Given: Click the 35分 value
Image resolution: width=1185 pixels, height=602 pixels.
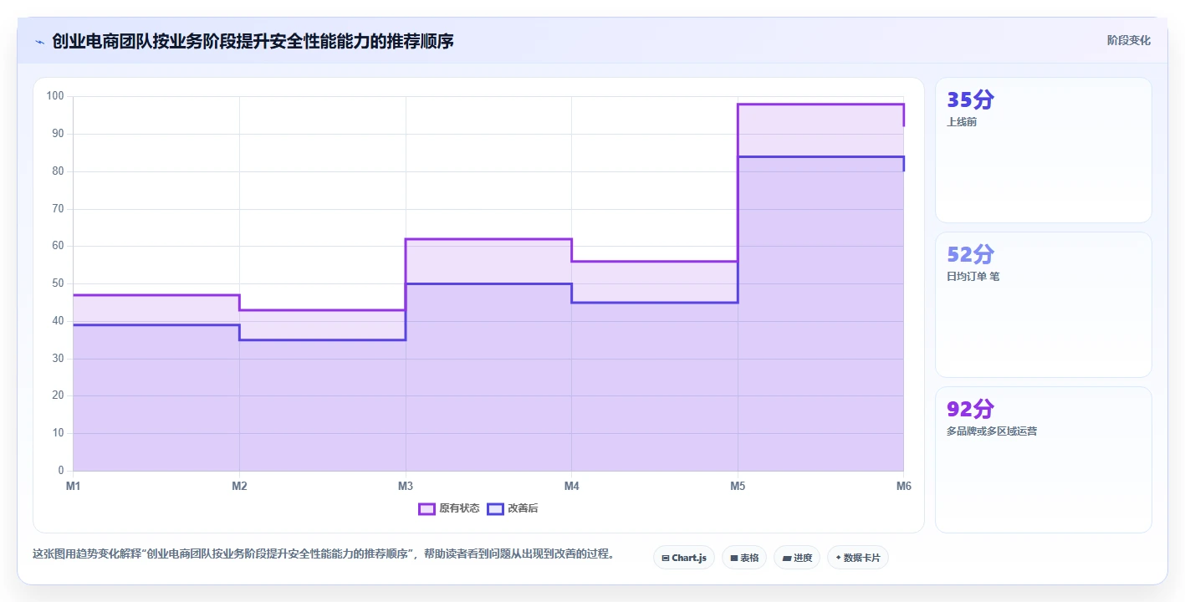Looking at the screenshot, I should 970,100.
